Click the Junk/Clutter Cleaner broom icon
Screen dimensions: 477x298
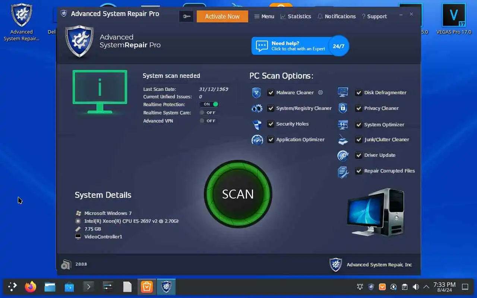pos(343,140)
